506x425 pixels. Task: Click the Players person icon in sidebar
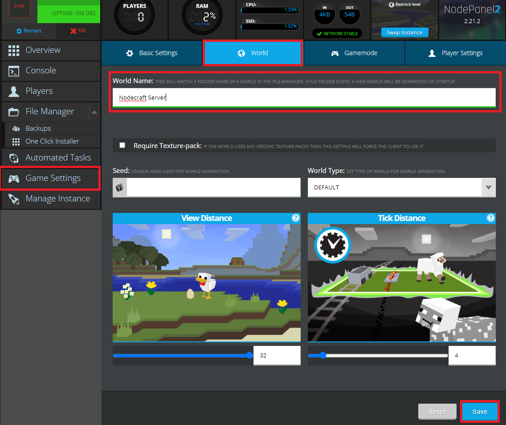(x=14, y=91)
